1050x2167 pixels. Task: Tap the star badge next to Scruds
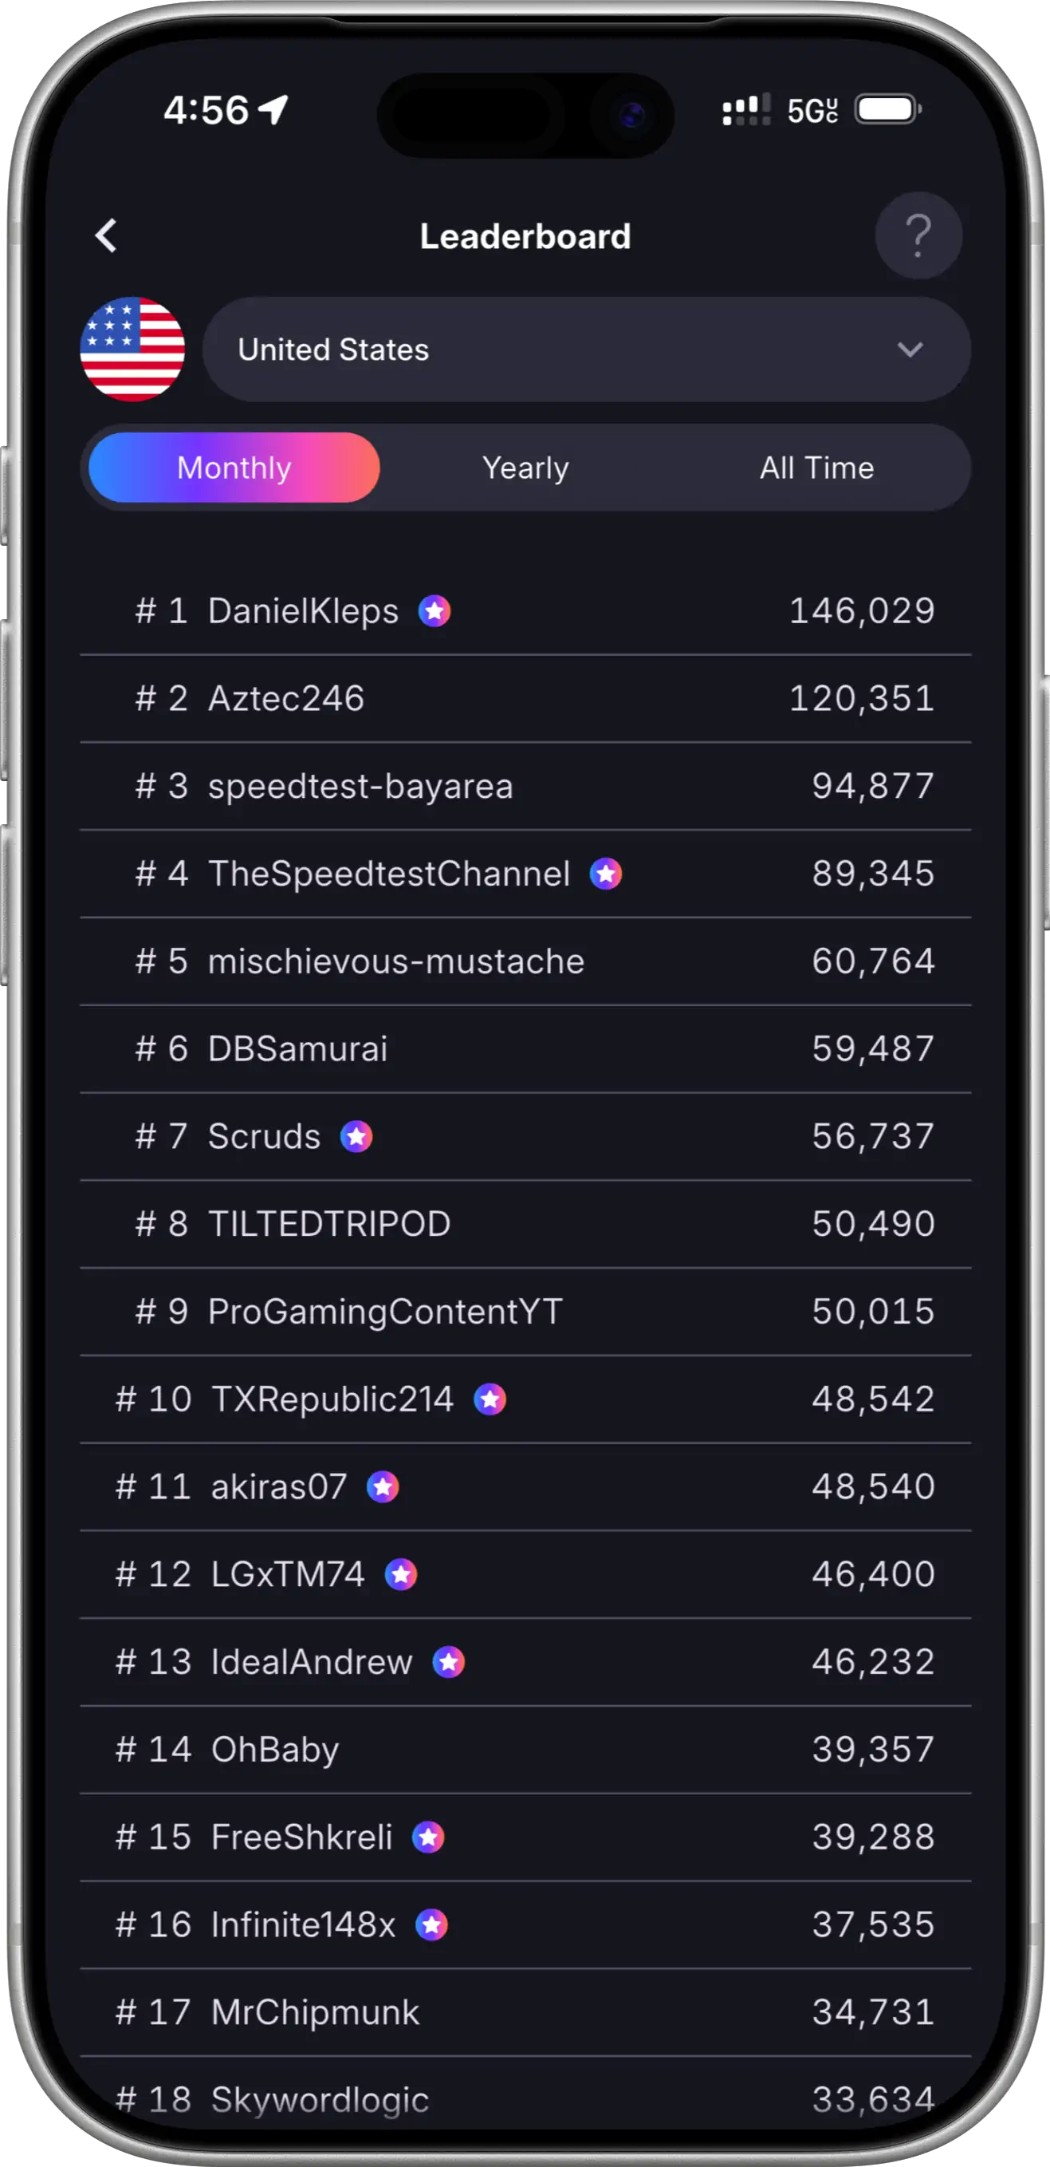pyautogui.click(x=356, y=1136)
